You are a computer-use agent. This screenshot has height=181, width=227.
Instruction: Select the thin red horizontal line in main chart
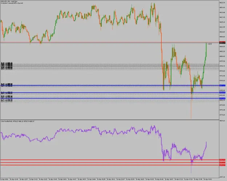click(110, 42)
